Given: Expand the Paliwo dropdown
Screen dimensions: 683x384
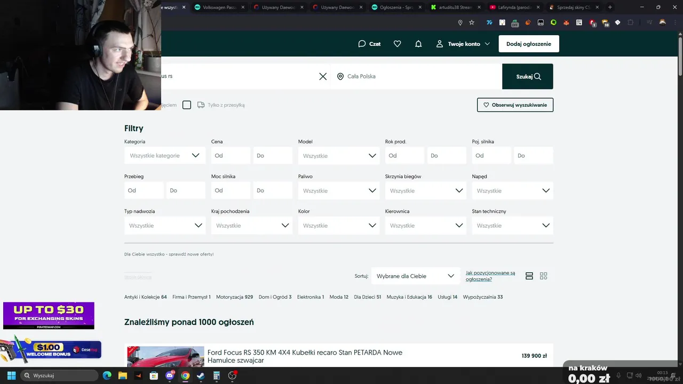Looking at the screenshot, I should [339, 190].
